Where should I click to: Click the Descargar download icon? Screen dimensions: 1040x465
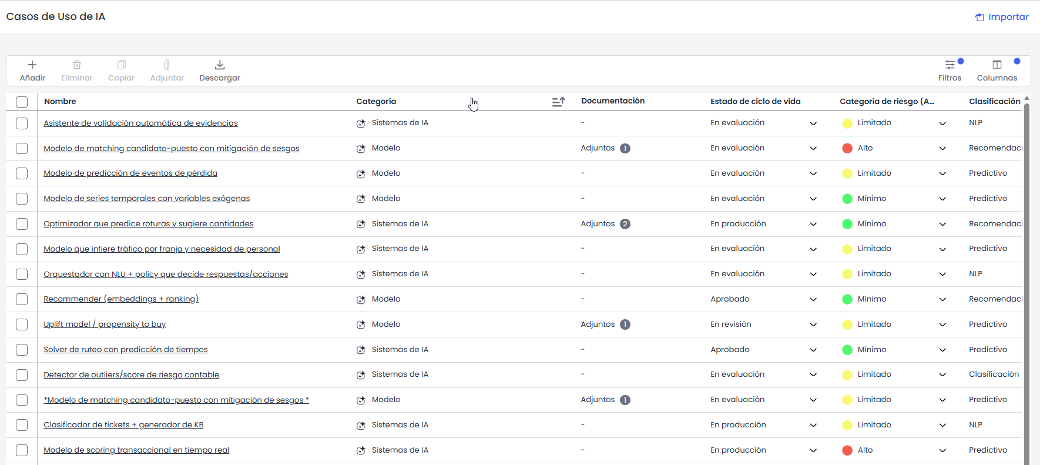220,65
